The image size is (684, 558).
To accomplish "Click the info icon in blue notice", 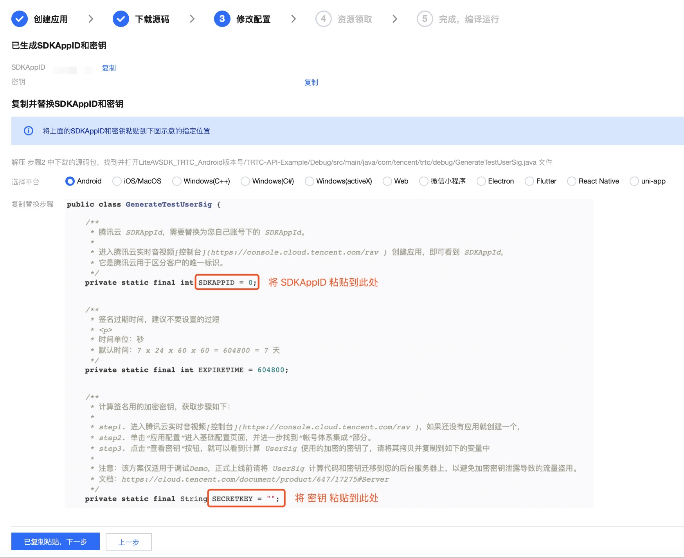I will coord(29,131).
